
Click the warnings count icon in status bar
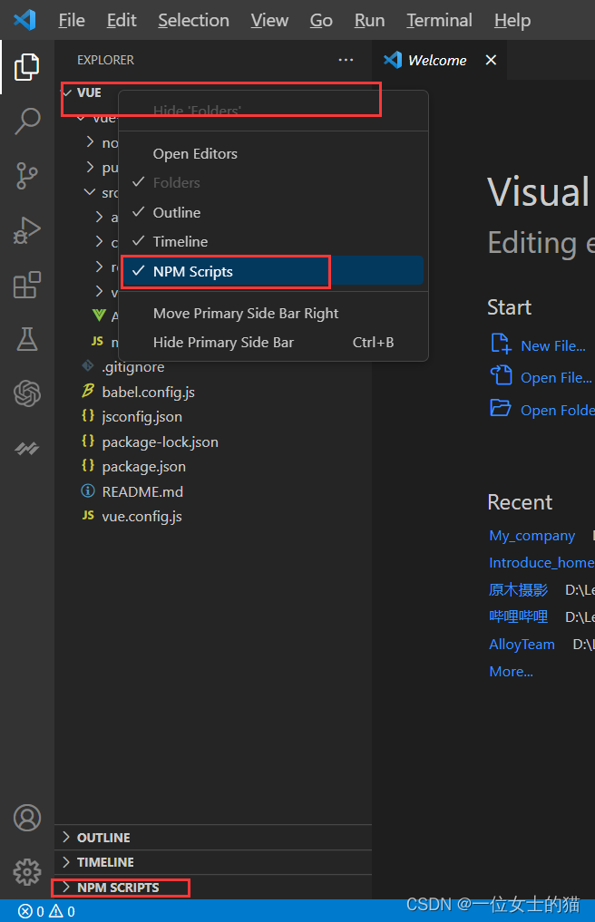56,911
